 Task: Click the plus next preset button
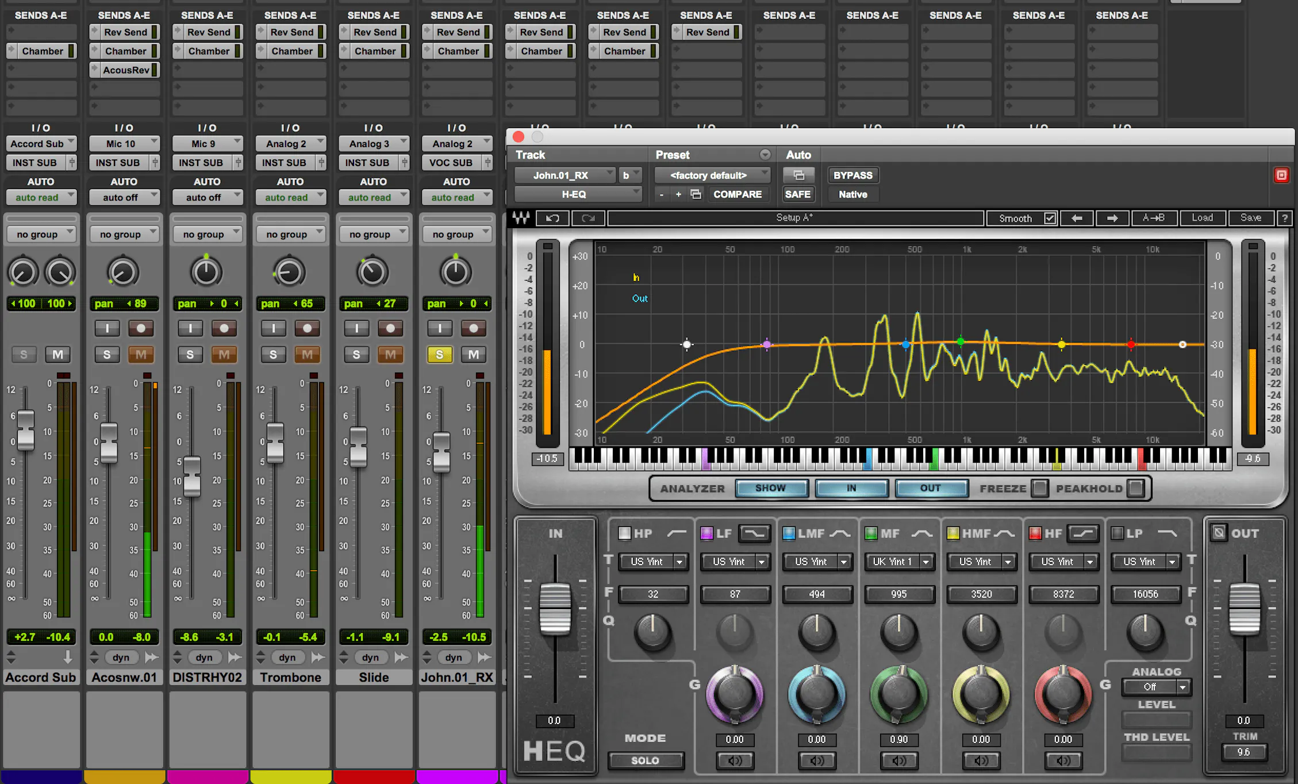coord(678,194)
